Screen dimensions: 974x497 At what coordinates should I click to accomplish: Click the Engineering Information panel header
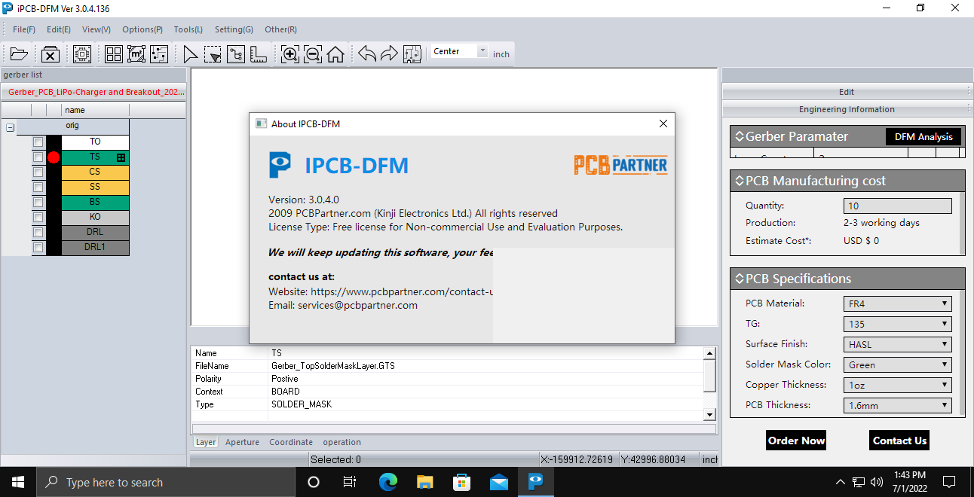[x=847, y=109]
